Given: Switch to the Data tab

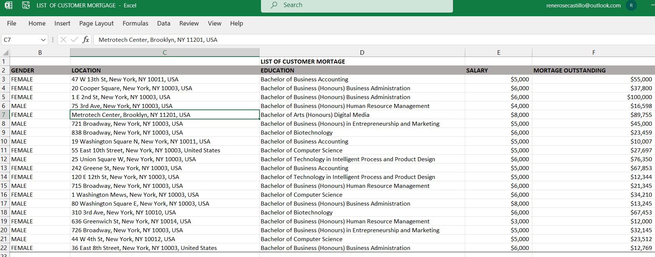Looking at the screenshot, I should pyautogui.click(x=163, y=23).
